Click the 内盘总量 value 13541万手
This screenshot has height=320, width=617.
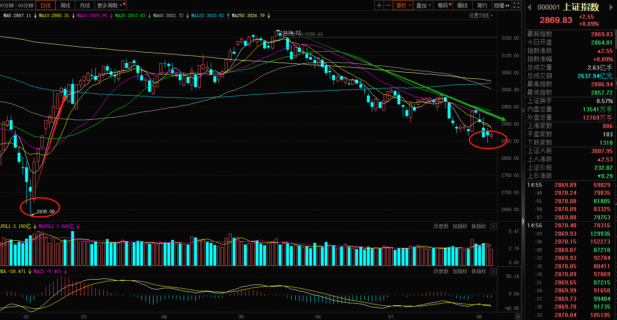tap(597, 109)
